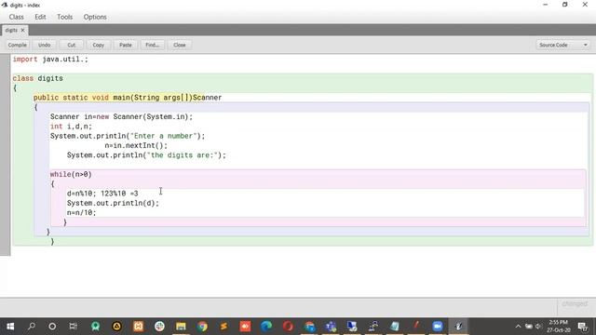Image resolution: width=596 pixels, height=335 pixels.
Task: Open Microsoft Edge from the taskbar
Action: point(266,327)
